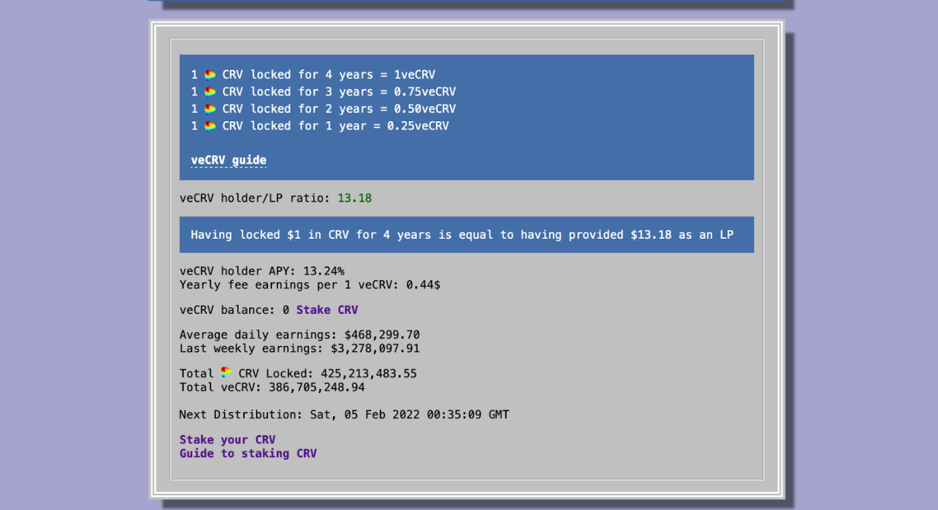Click the CRV icon next to Total CRV Locked

click(x=226, y=372)
